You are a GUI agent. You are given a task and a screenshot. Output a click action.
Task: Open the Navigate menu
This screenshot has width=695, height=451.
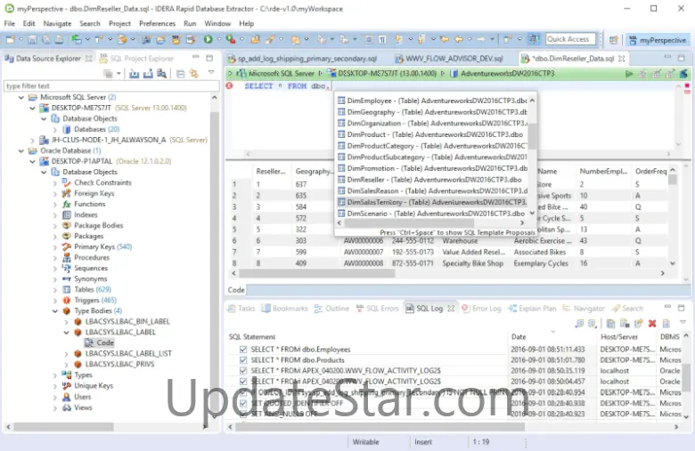point(57,23)
